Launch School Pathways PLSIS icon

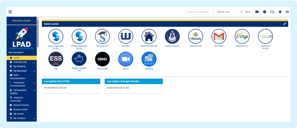56,36
